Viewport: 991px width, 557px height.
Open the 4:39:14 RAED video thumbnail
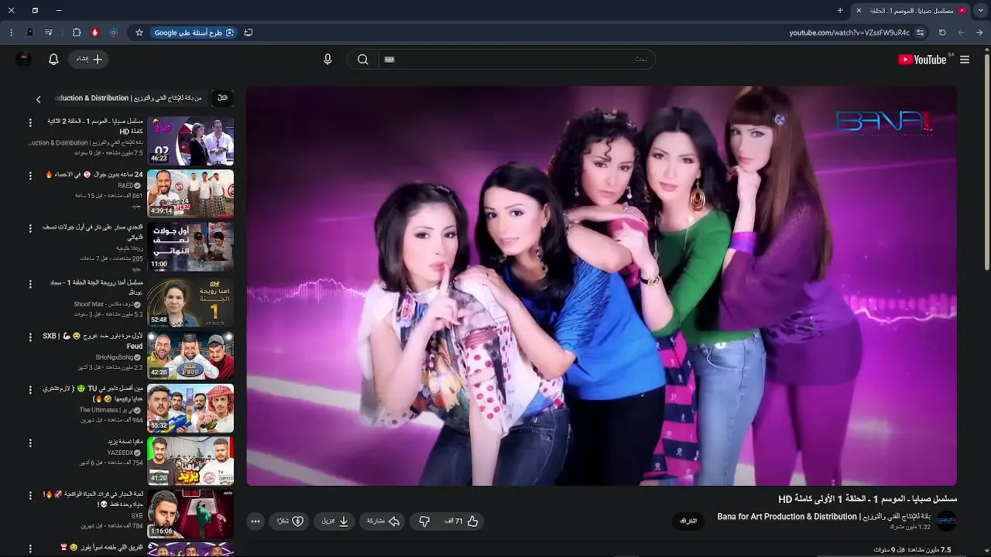point(190,193)
